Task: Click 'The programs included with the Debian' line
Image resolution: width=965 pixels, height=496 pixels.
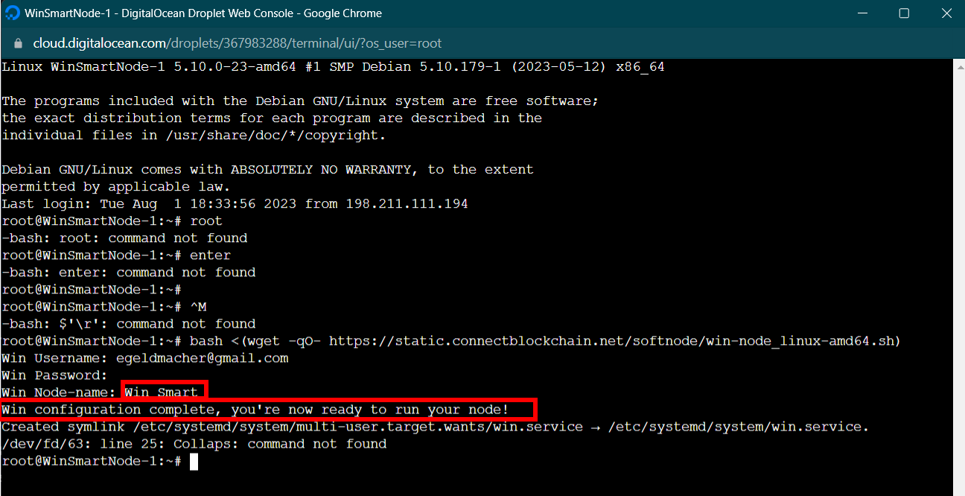Action: (x=300, y=101)
